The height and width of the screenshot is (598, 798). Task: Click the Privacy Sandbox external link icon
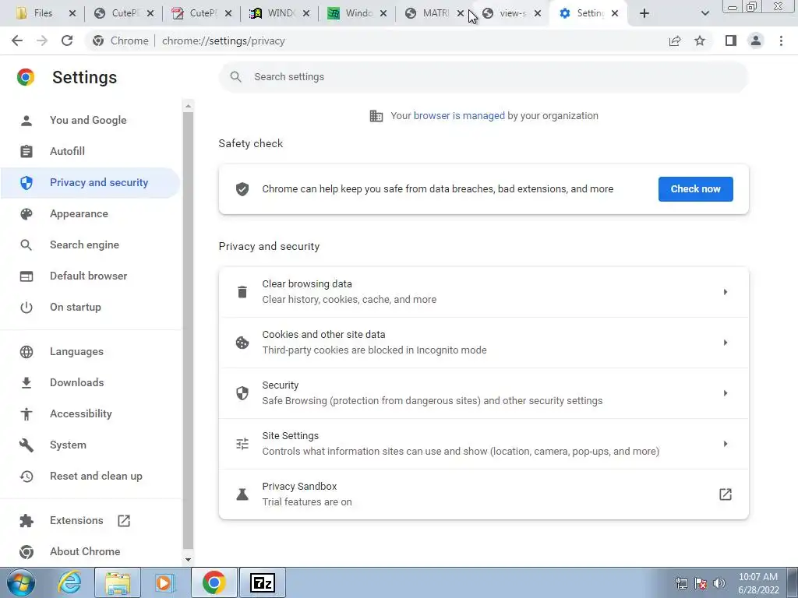click(x=726, y=494)
